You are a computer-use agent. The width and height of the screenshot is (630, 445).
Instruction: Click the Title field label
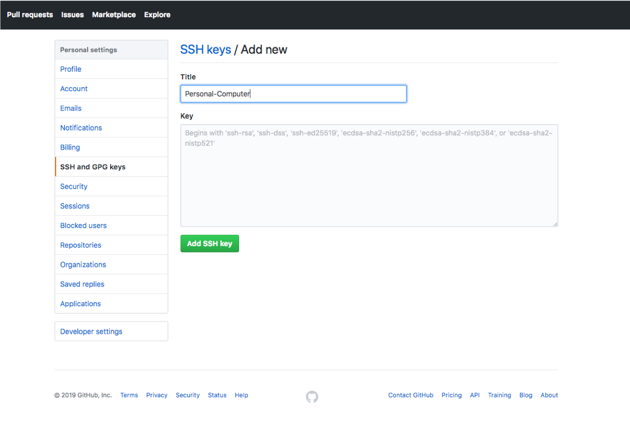point(188,77)
